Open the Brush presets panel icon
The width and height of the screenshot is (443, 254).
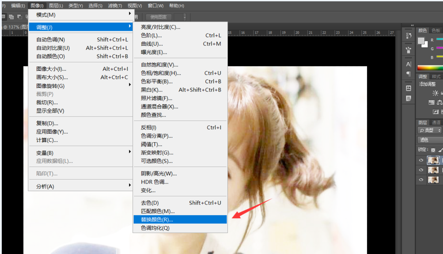tap(409, 50)
